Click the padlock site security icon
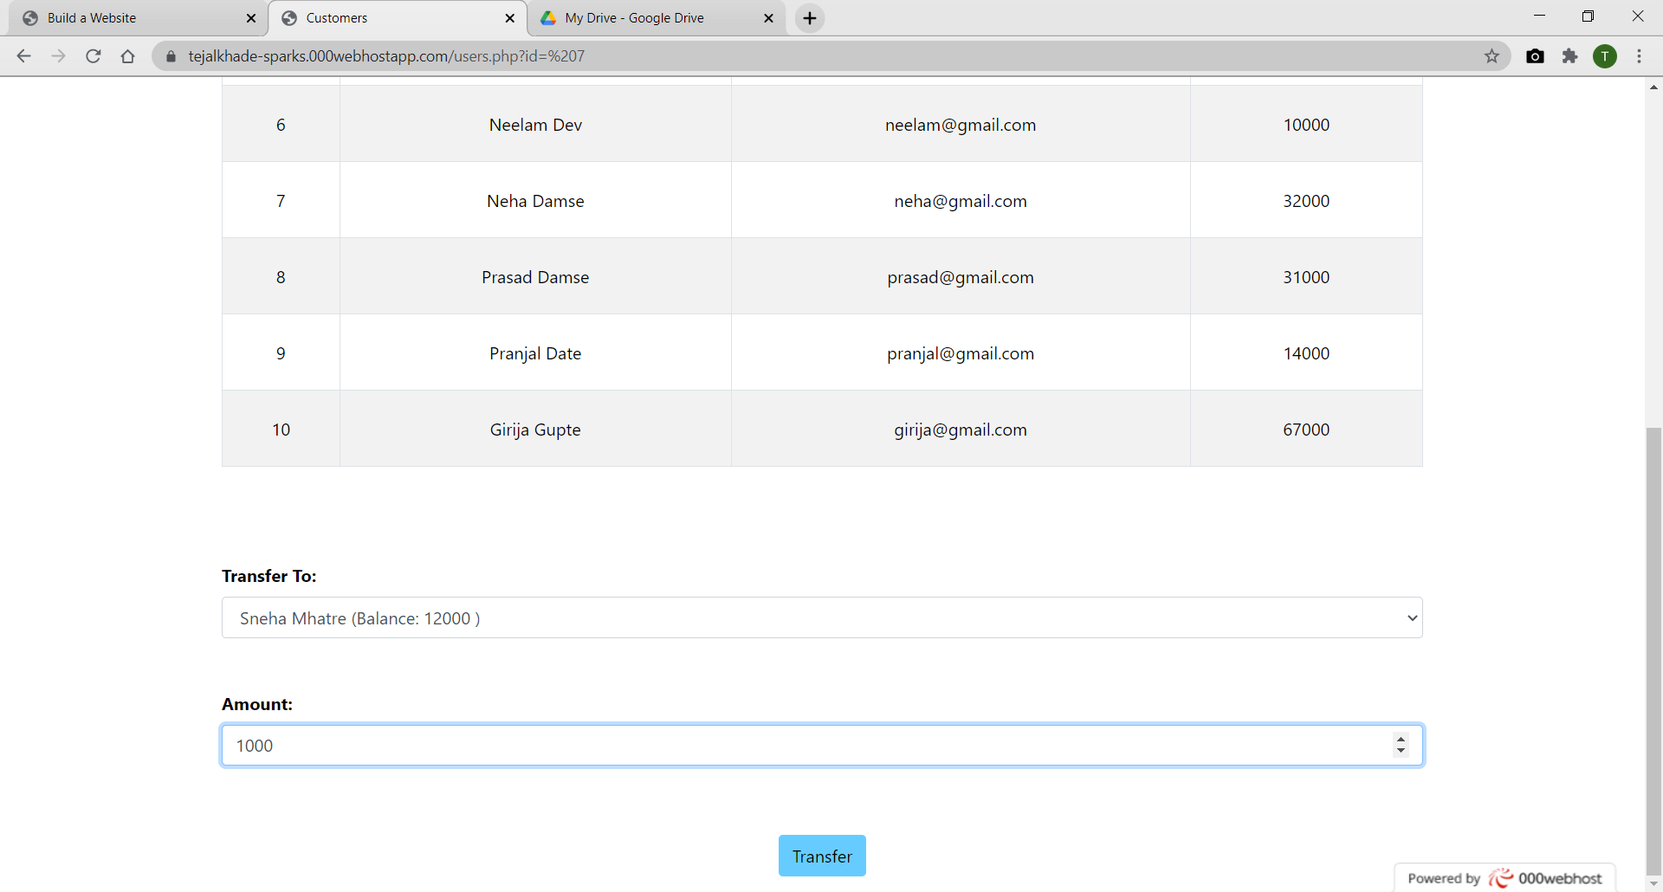The width and height of the screenshot is (1663, 892). coord(171,55)
